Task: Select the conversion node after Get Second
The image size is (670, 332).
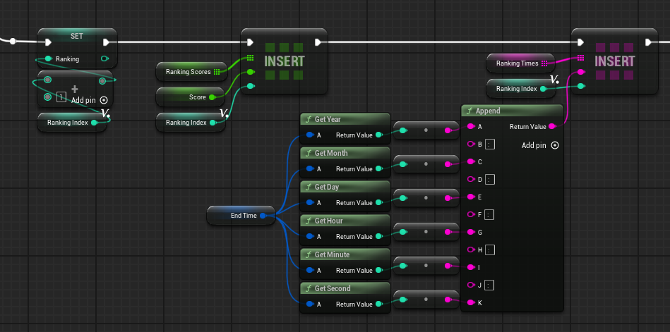Action: 426,300
